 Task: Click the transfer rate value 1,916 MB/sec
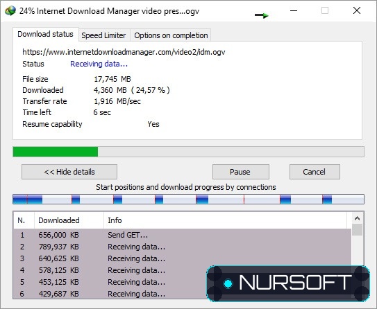117,101
